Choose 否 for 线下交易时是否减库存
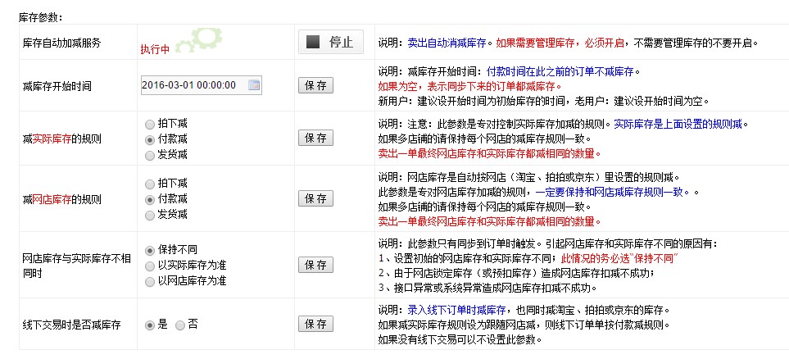 tap(180, 325)
